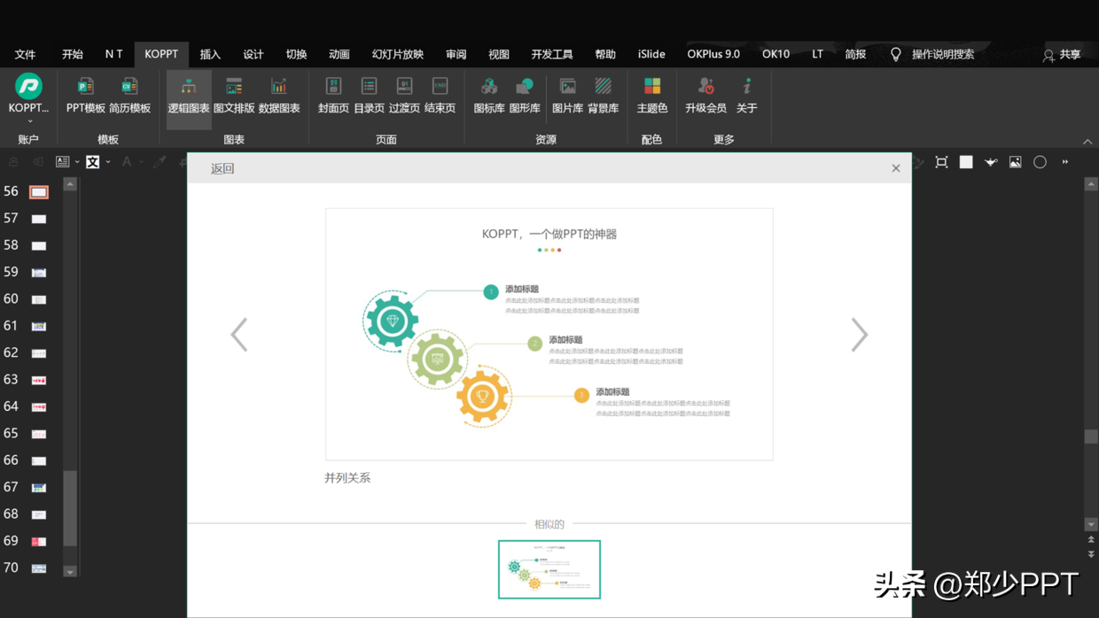Switch to the 开发工具 tab

[552, 54]
